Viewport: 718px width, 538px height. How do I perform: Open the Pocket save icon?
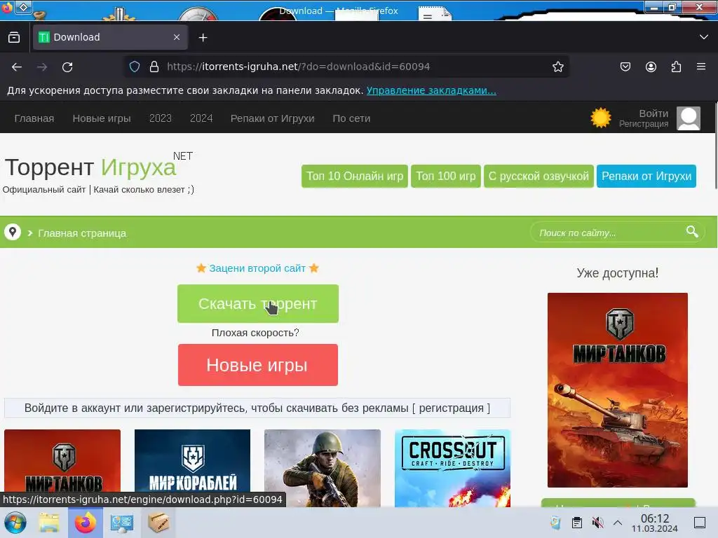click(x=625, y=67)
